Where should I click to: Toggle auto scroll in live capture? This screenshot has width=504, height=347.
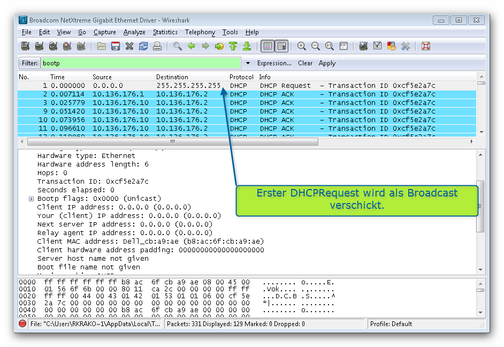pos(281,46)
